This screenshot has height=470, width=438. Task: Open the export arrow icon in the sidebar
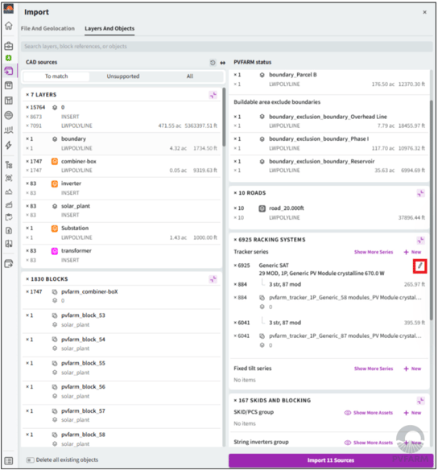click(9, 264)
